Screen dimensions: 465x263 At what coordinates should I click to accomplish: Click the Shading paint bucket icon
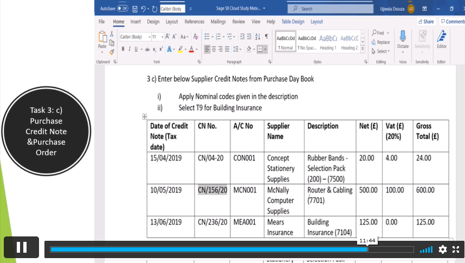pyautogui.click(x=249, y=49)
